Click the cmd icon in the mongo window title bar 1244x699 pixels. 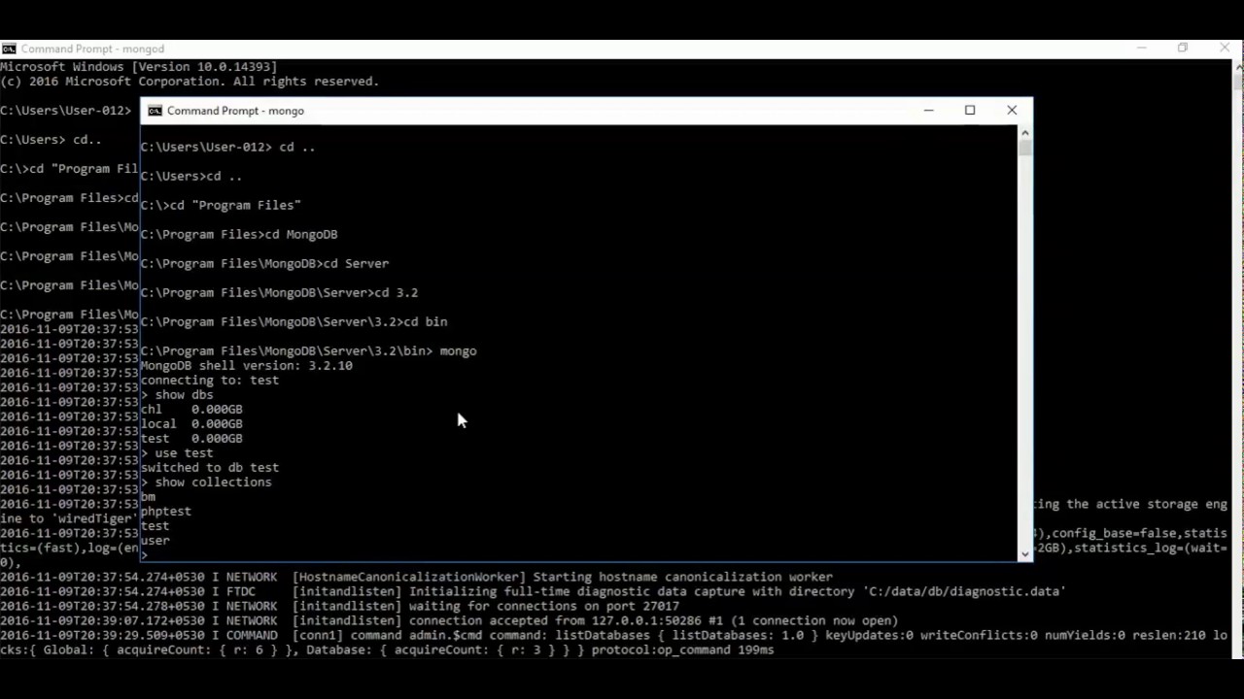point(155,111)
